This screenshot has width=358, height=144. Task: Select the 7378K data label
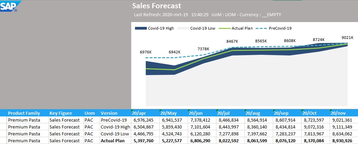[203, 49]
